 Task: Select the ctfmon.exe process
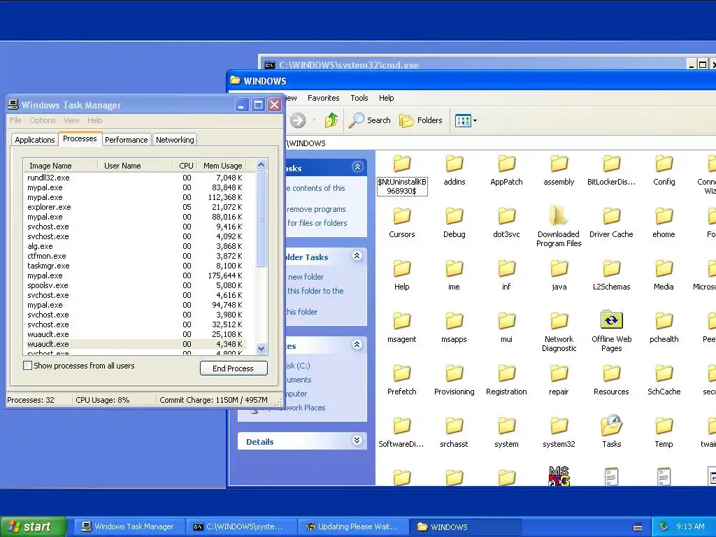135,256
